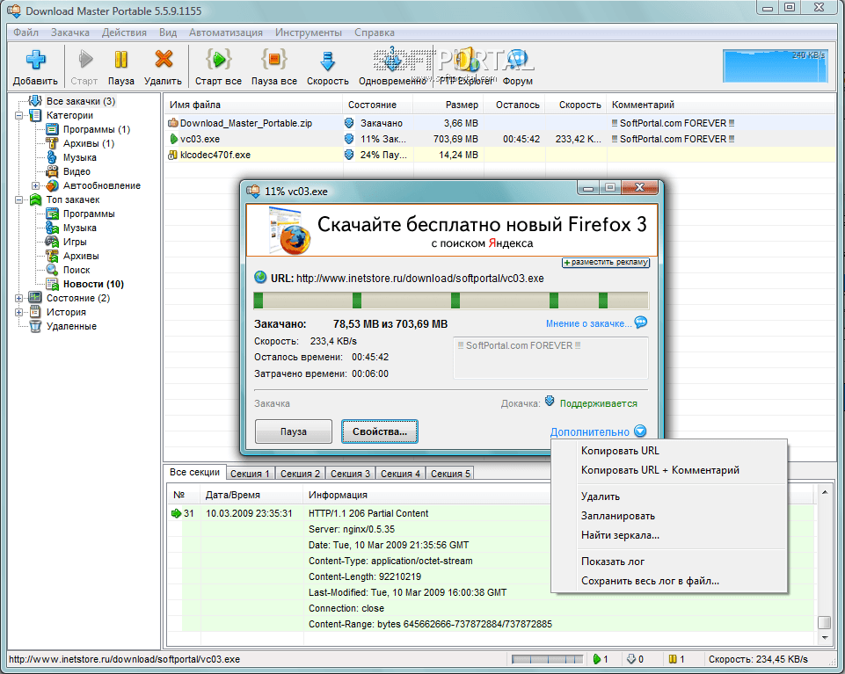Open the Автоматизация menu
Screen dimensions: 845x674
pos(226,33)
